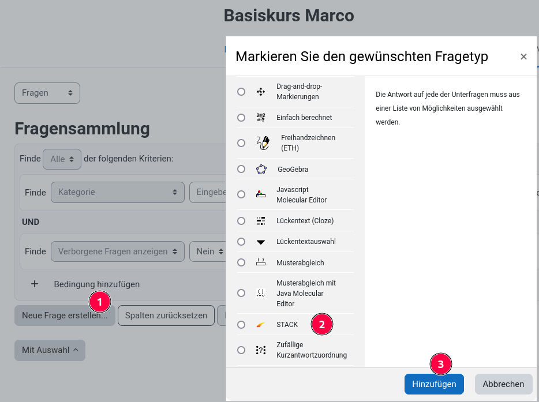539x402 pixels.
Task: Select the GeoGebra radio button
Action: pyautogui.click(x=241, y=168)
